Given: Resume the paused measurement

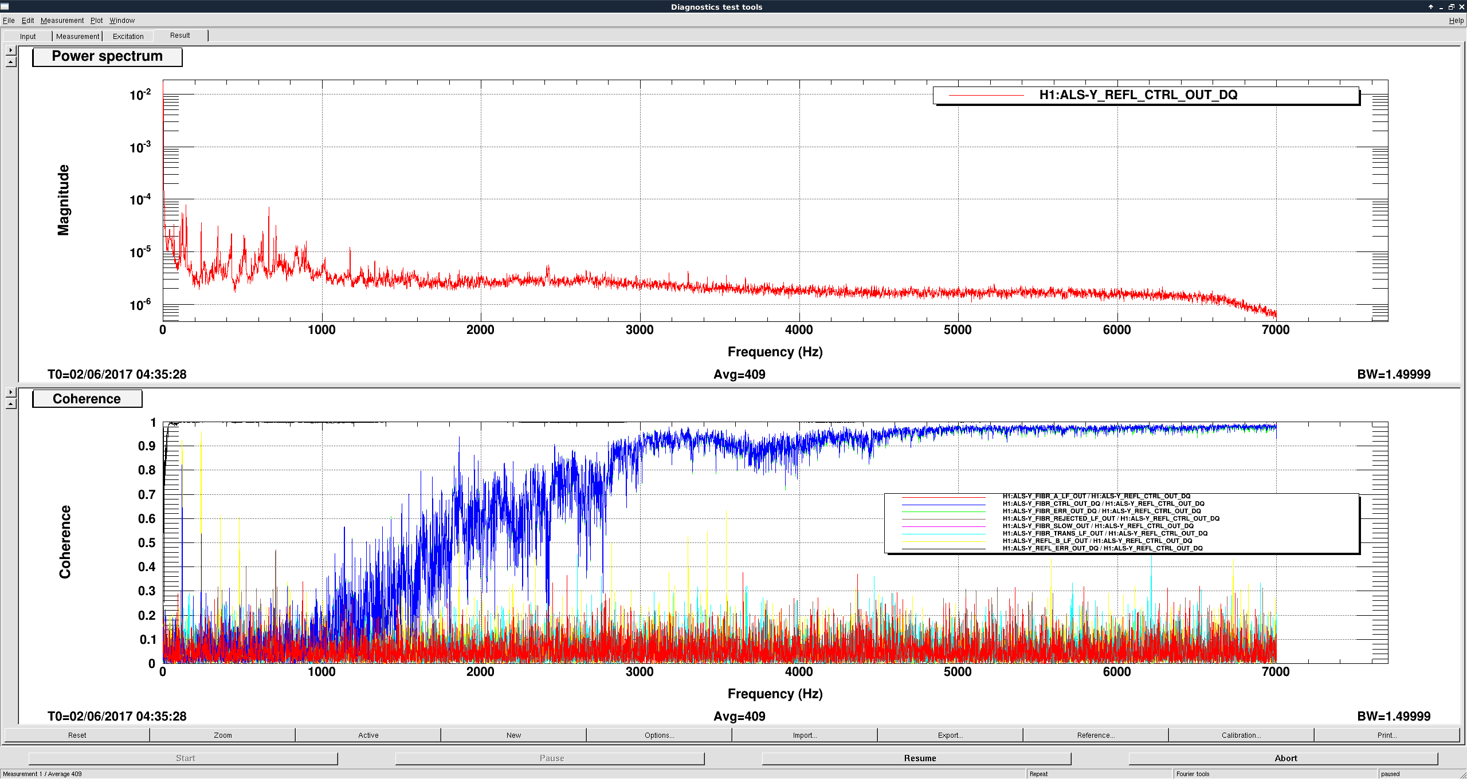Looking at the screenshot, I should coord(917,758).
